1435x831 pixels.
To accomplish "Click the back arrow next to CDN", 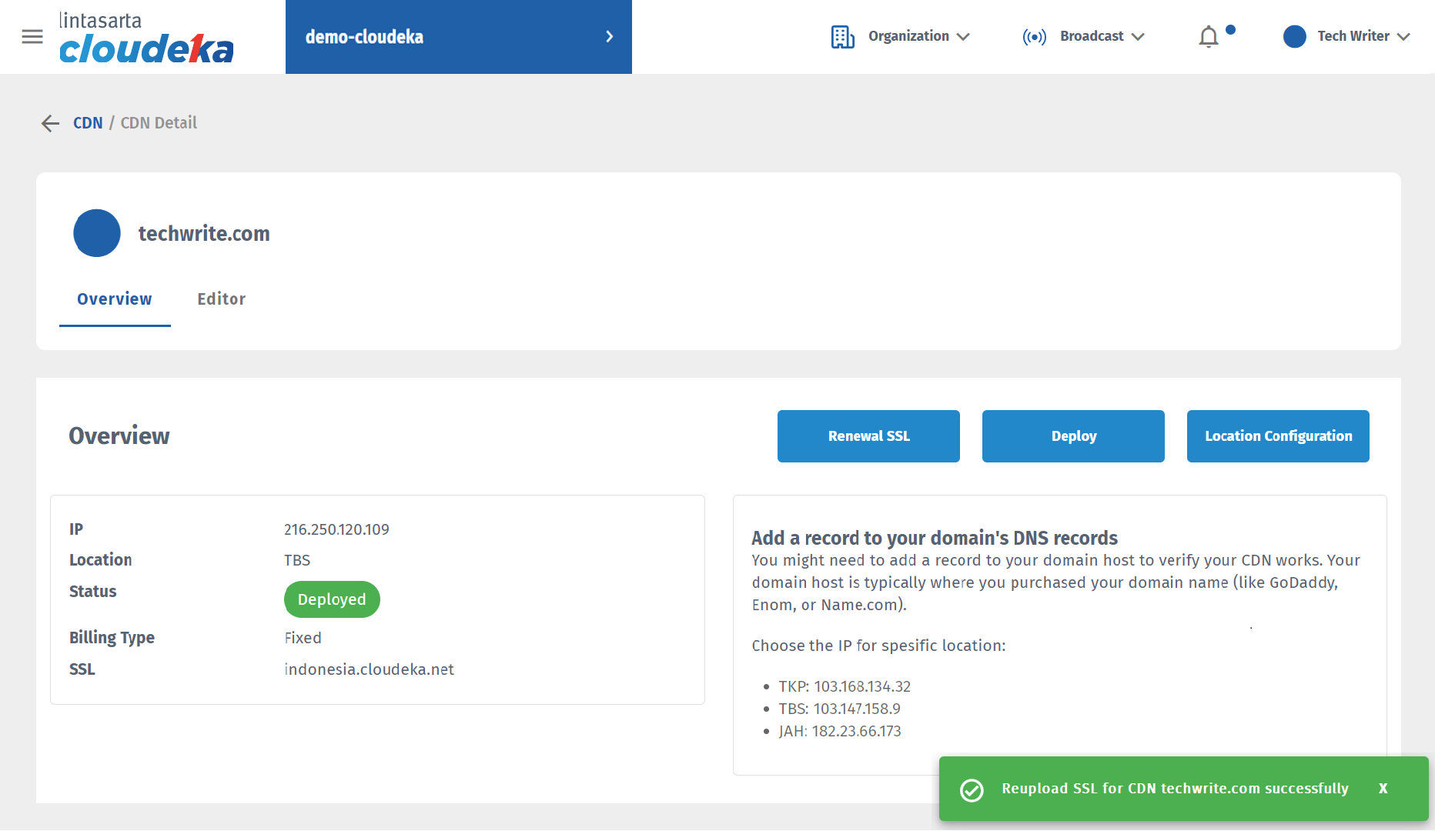I will (50, 123).
